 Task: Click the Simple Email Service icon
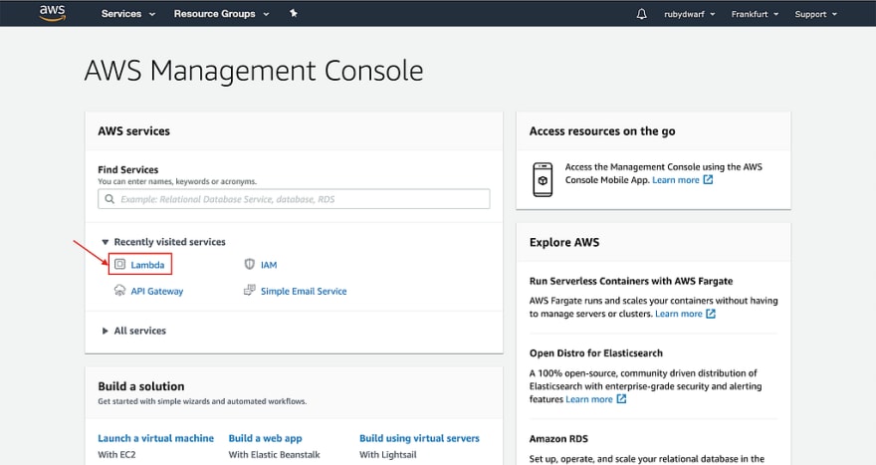(x=249, y=290)
